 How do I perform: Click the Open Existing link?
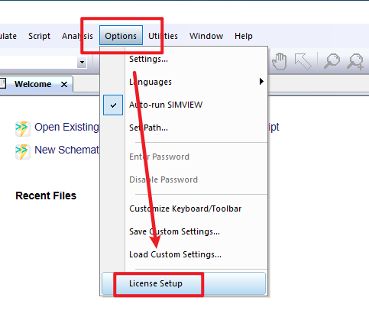click(66, 127)
